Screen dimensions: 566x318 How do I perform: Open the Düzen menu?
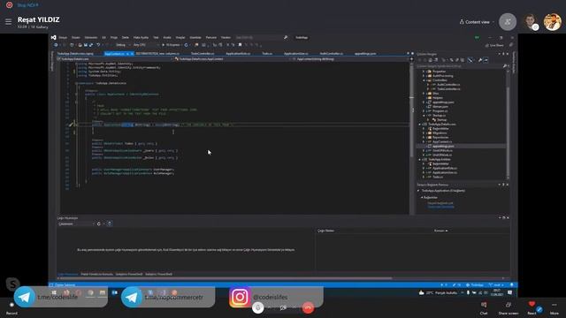[76, 37]
